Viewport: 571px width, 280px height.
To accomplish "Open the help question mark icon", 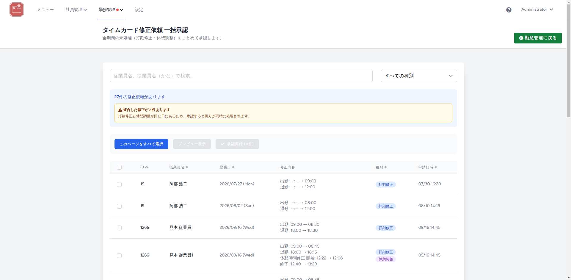I will click(x=509, y=10).
